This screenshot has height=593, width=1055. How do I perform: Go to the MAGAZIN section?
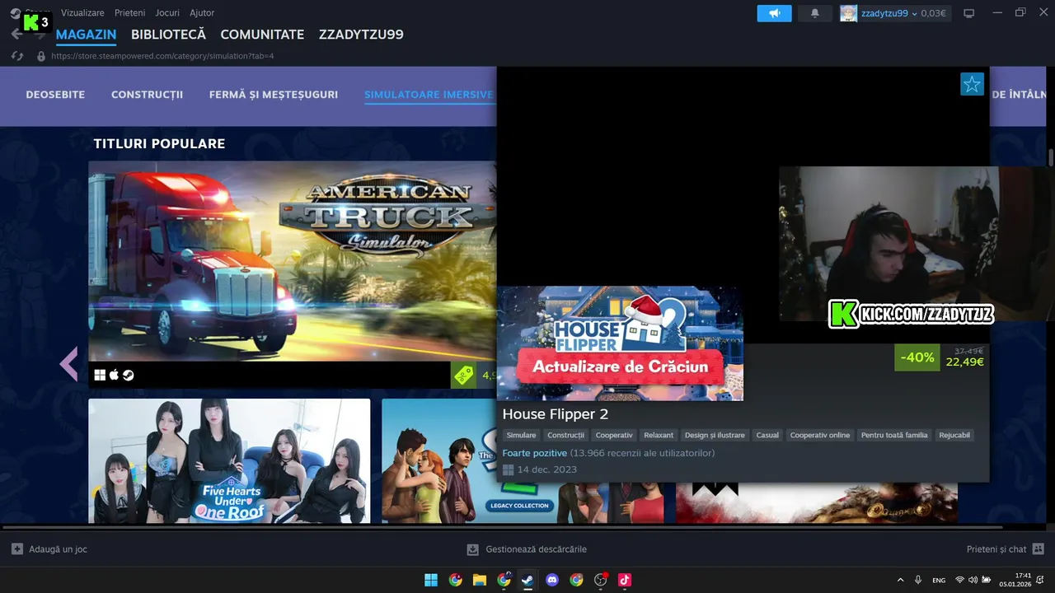click(x=86, y=35)
